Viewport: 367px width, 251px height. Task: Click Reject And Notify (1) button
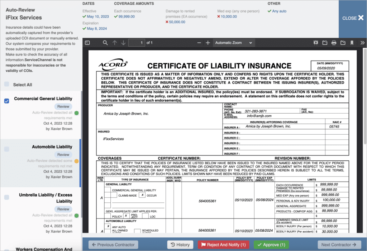223,245
